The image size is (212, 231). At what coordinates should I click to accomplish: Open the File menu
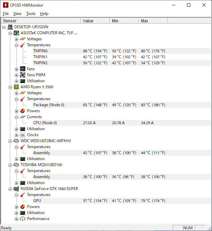(6, 14)
